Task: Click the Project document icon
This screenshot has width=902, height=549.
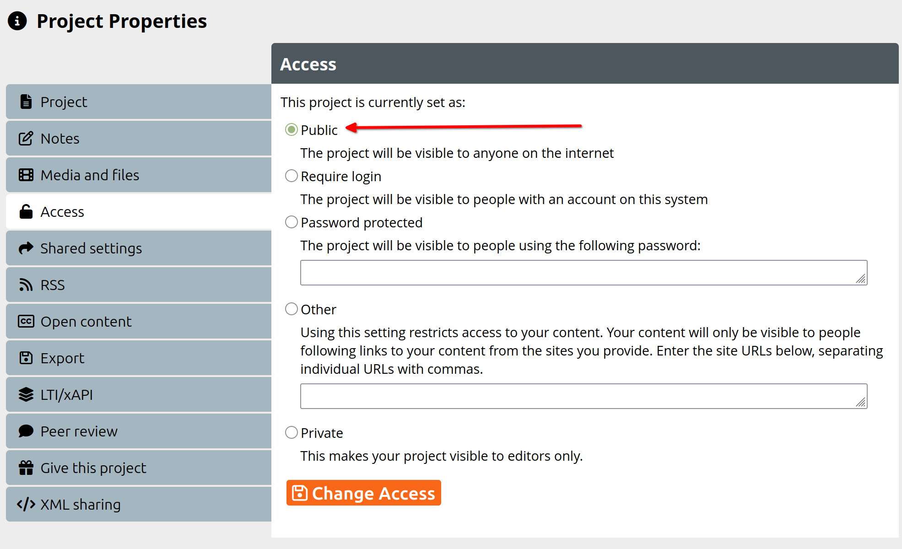Action: 26,102
